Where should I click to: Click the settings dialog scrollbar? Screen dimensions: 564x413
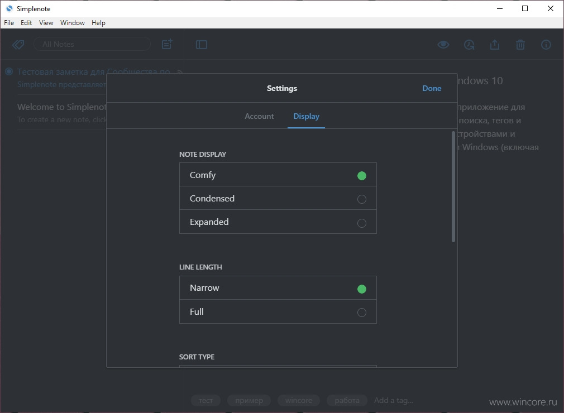[453, 187]
